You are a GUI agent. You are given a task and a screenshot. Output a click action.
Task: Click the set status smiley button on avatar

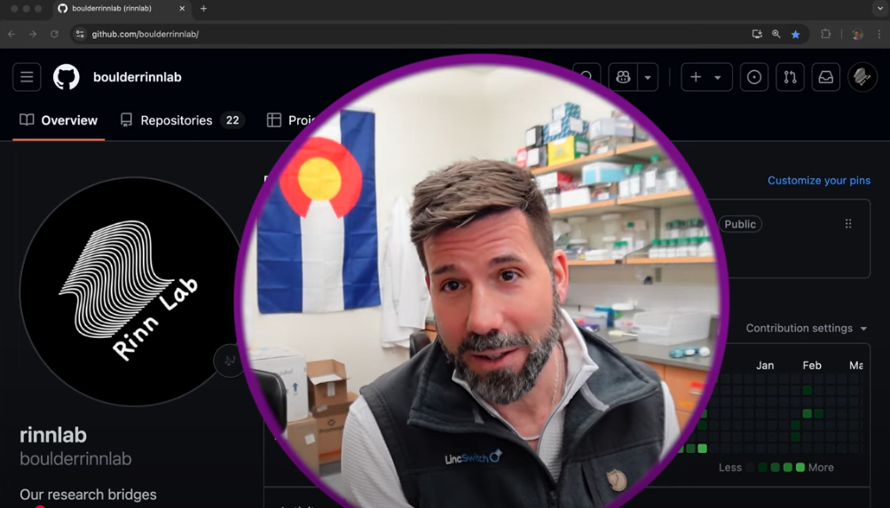pyautogui.click(x=229, y=361)
